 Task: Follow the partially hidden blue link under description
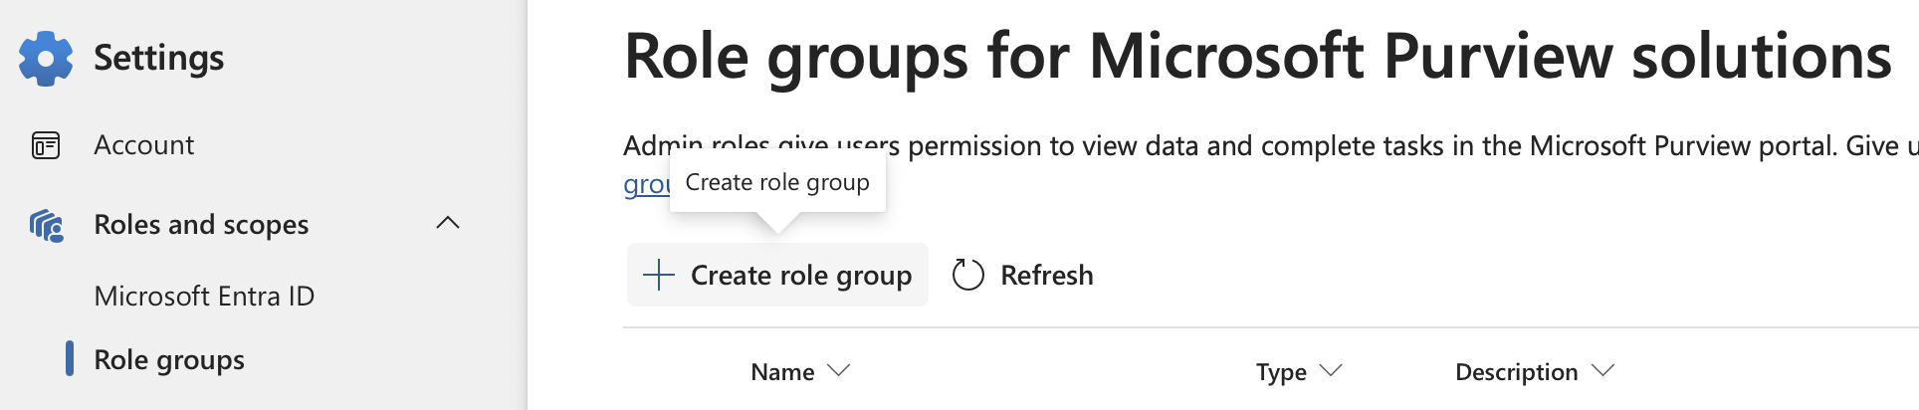tap(645, 185)
